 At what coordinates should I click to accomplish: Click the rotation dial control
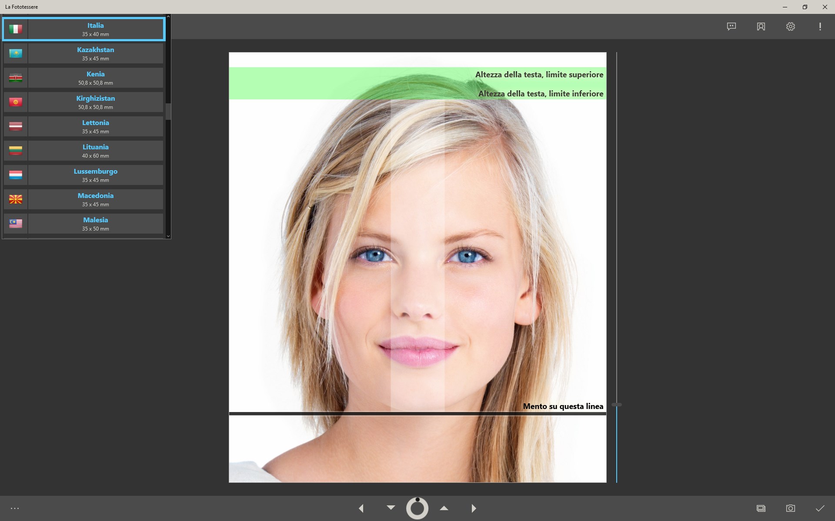pyautogui.click(x=417, y=508)
